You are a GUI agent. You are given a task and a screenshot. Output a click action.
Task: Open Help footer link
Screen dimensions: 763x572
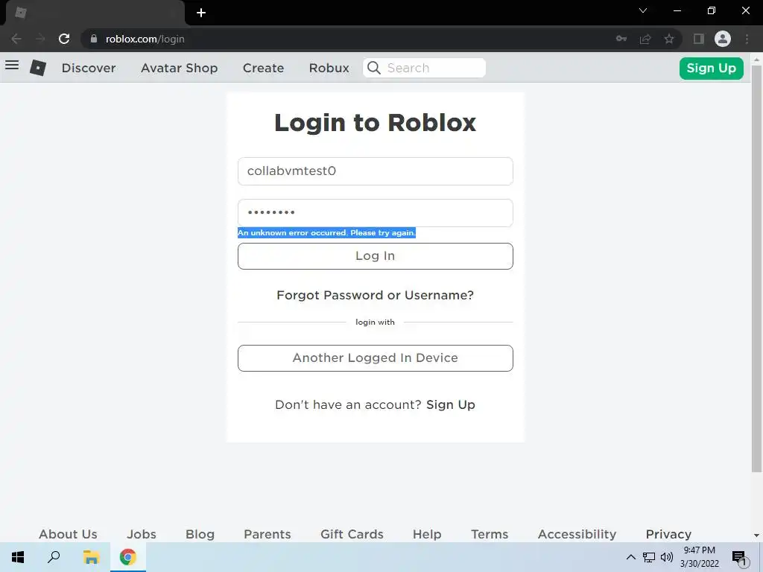427,534
